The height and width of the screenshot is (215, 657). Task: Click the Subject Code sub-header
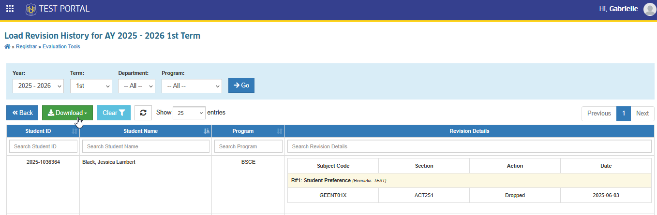click(x=333, y=166)
